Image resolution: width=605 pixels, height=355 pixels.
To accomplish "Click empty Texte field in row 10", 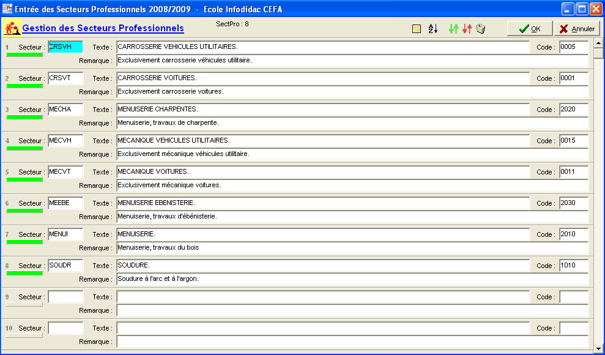I will tap(323, 328).
